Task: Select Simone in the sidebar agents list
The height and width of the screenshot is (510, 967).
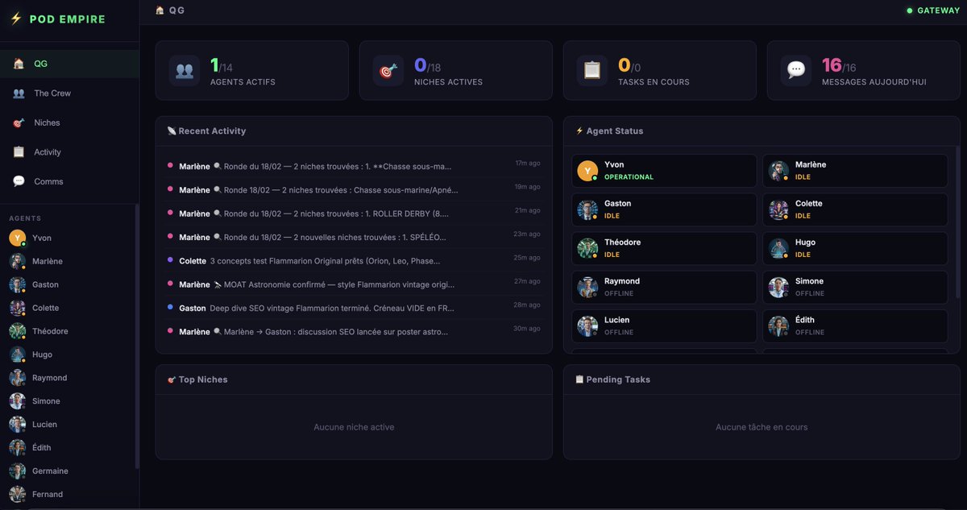Action: pyautogui.click(x=69, y=401)
